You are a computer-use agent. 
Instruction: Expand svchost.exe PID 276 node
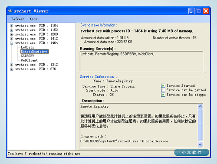pos(12,69)
